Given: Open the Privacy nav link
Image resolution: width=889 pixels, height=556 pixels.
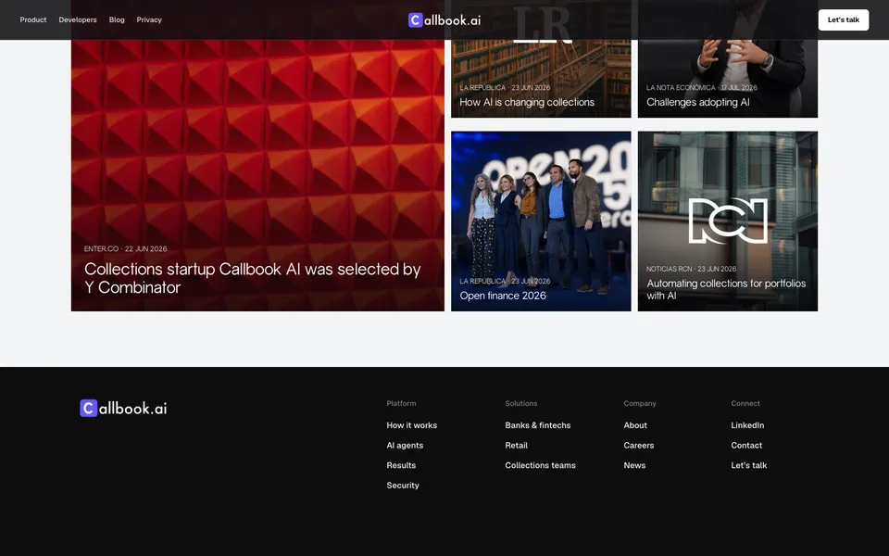Looking at the screenshot, I should pyautogui.click(x=149, y=19).
